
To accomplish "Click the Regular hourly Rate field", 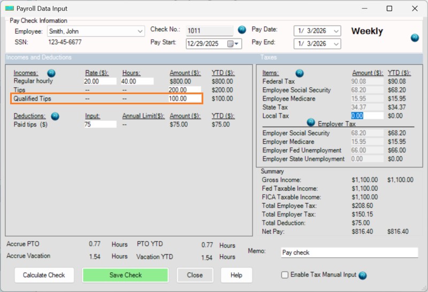I will pyautogui.click(x=100, y=81).
